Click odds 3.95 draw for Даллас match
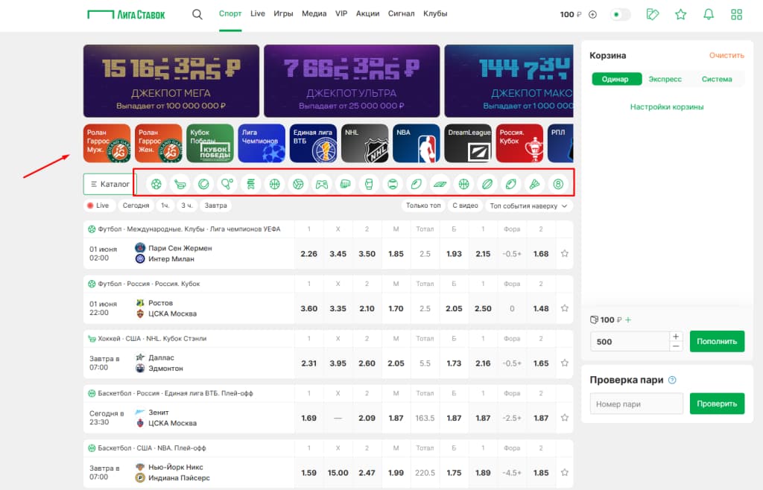Image resolution: width=763 pixels, height=490 pixels. (338, 363)
